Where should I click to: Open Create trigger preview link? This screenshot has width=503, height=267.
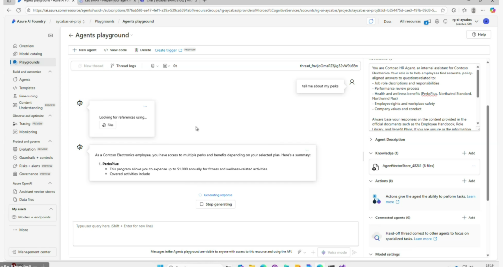click(168, 50)
